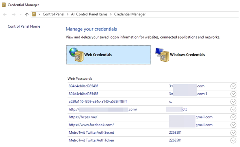Expand MetroTwit TwitterAuthSecret entry
Image resolution: width=240 pixels, height=147 pixels.
tap(233, 133)
